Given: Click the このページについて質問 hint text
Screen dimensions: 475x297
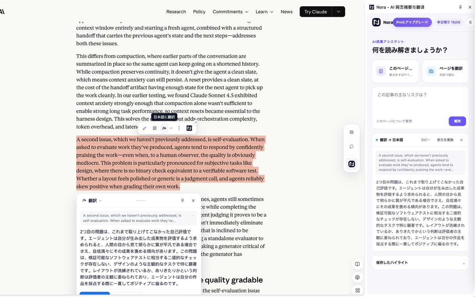Looking at the screenshot, I should tap(394, 121).
